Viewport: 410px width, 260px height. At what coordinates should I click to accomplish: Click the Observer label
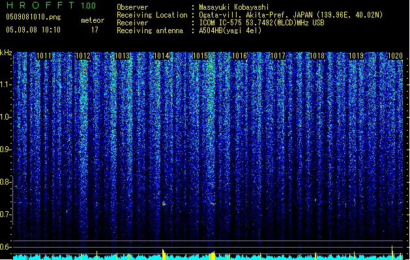coord(132,7)
